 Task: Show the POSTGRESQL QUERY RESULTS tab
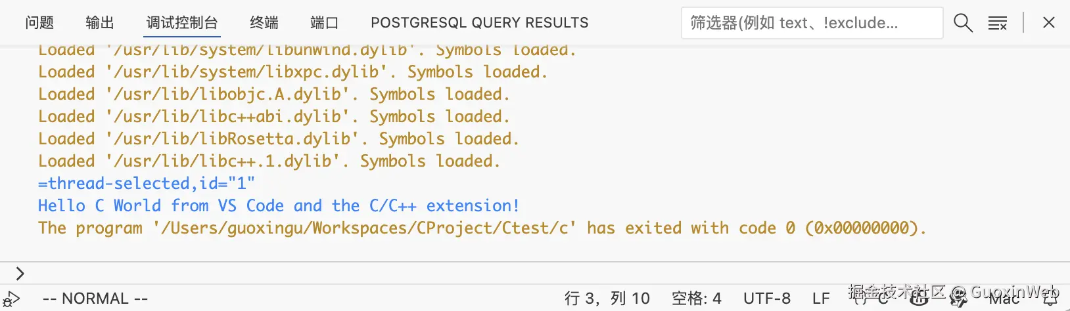coord(479,23)
